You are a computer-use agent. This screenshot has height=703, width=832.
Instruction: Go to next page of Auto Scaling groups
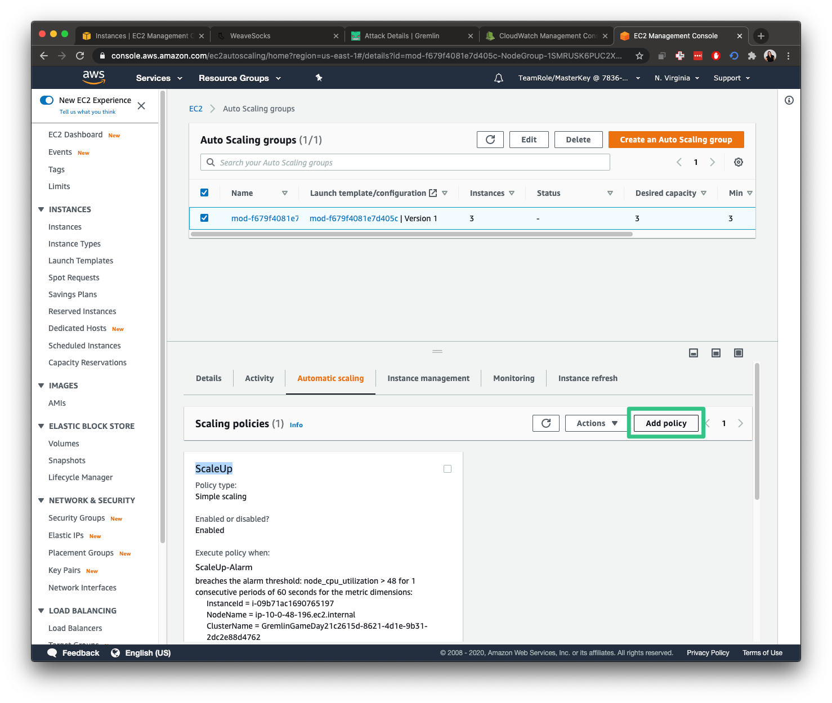(x=713, y=162)
